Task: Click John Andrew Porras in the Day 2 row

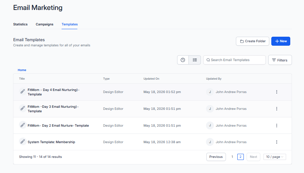Action: point(231,126)
